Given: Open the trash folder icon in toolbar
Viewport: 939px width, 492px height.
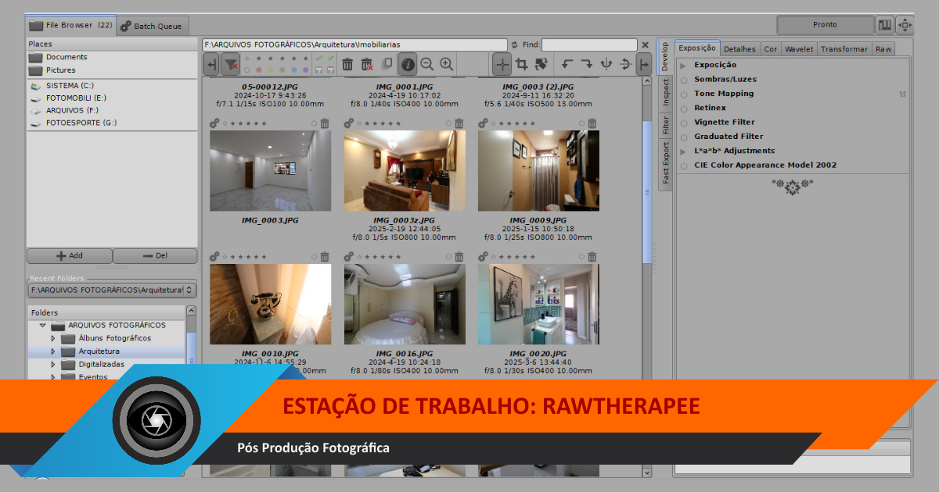Looking at the screenshot, I should point(347,65).
